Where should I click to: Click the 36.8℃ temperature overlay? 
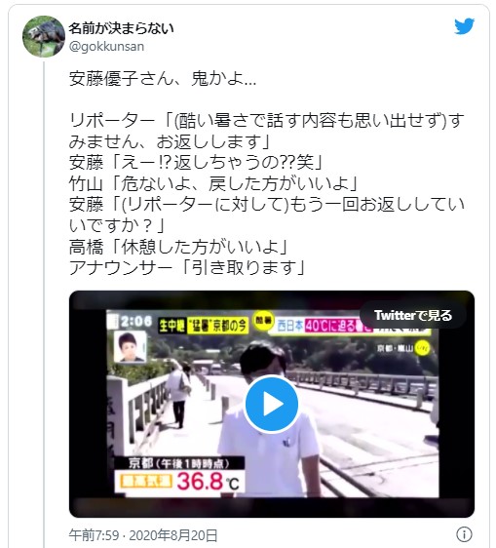(x=179, y=482)
